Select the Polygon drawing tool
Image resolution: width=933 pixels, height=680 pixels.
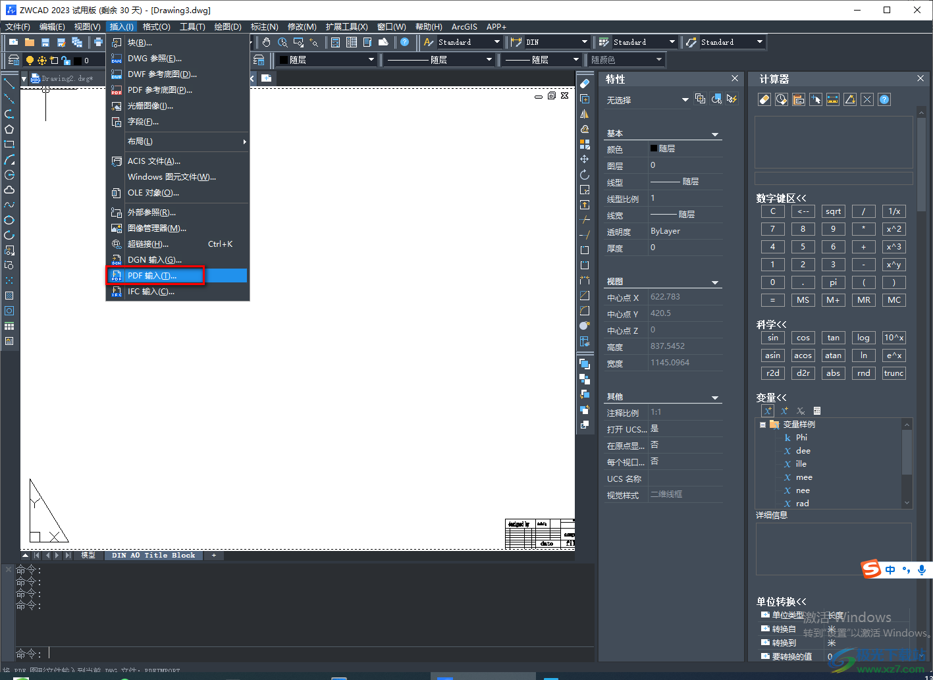(x=9, y=129)
